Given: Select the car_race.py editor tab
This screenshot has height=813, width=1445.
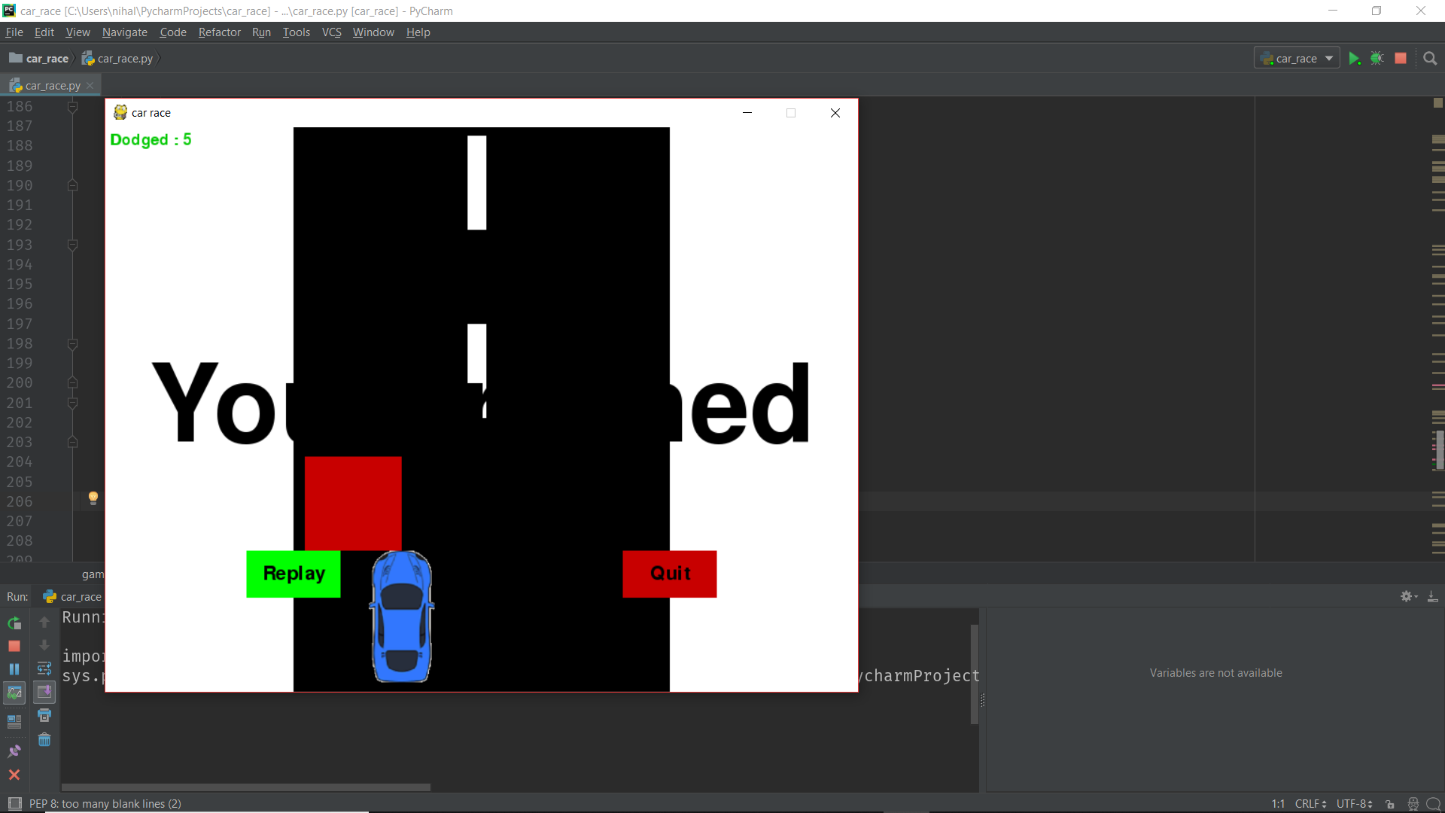Looking at the screenshot, I should [x=51, y=85].
